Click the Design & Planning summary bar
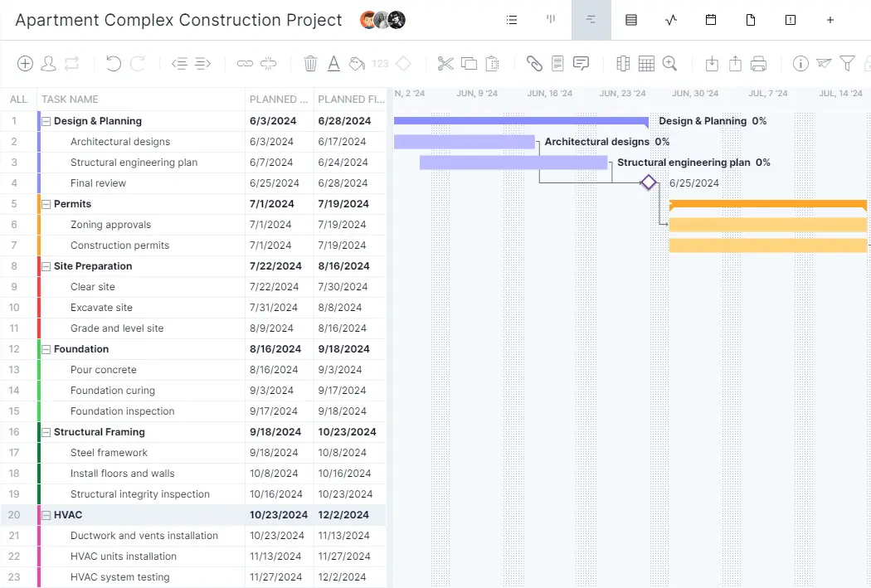This screenshot has width=871, height=588. 521,121
